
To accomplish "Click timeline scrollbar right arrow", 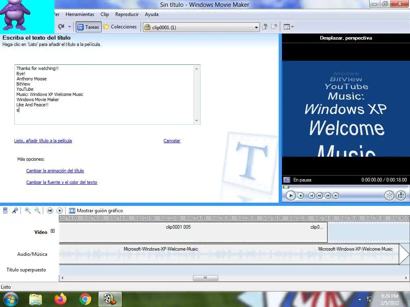I will point(407,278).
